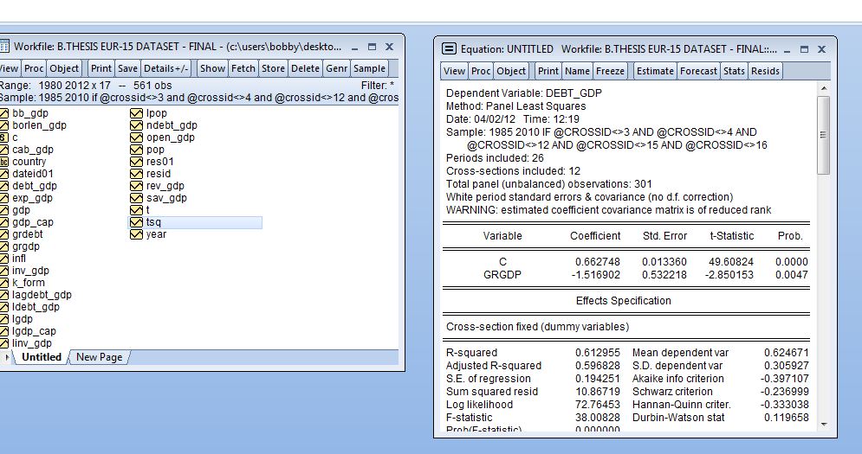862x454 pixels.
Task: Select the sav_gdp series icon
Action: coord(136,198)
